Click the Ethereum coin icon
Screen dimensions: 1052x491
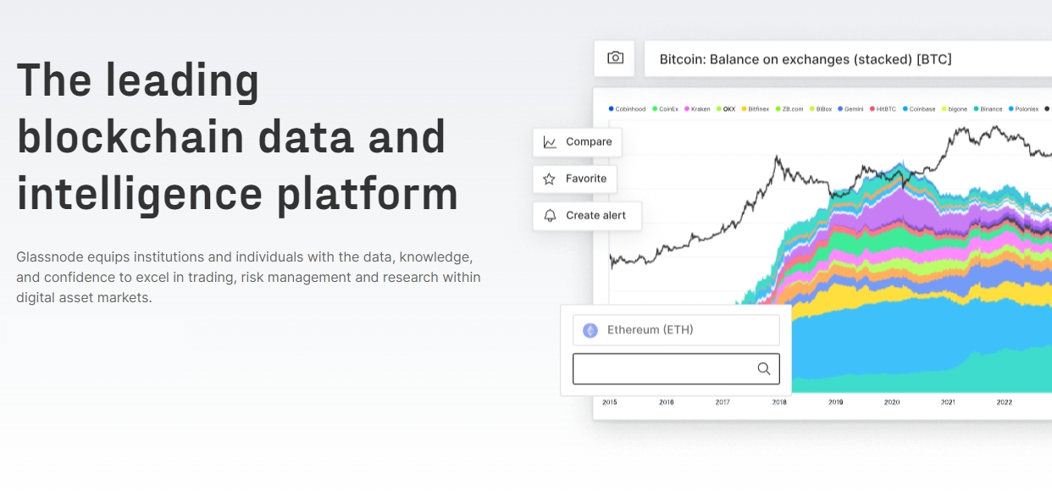tap(590, 330)
